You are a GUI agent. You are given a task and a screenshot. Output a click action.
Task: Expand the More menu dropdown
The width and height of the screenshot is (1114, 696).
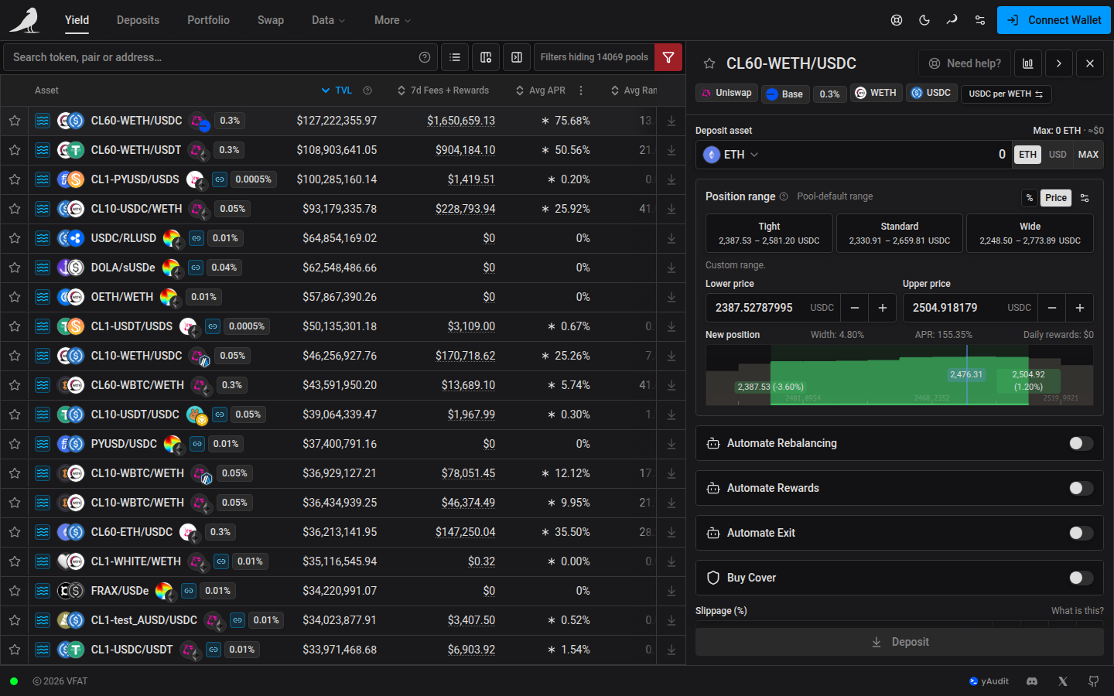[392, 20]
